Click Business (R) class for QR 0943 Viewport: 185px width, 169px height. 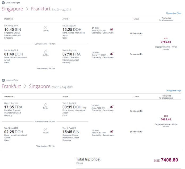click(136, 33)
